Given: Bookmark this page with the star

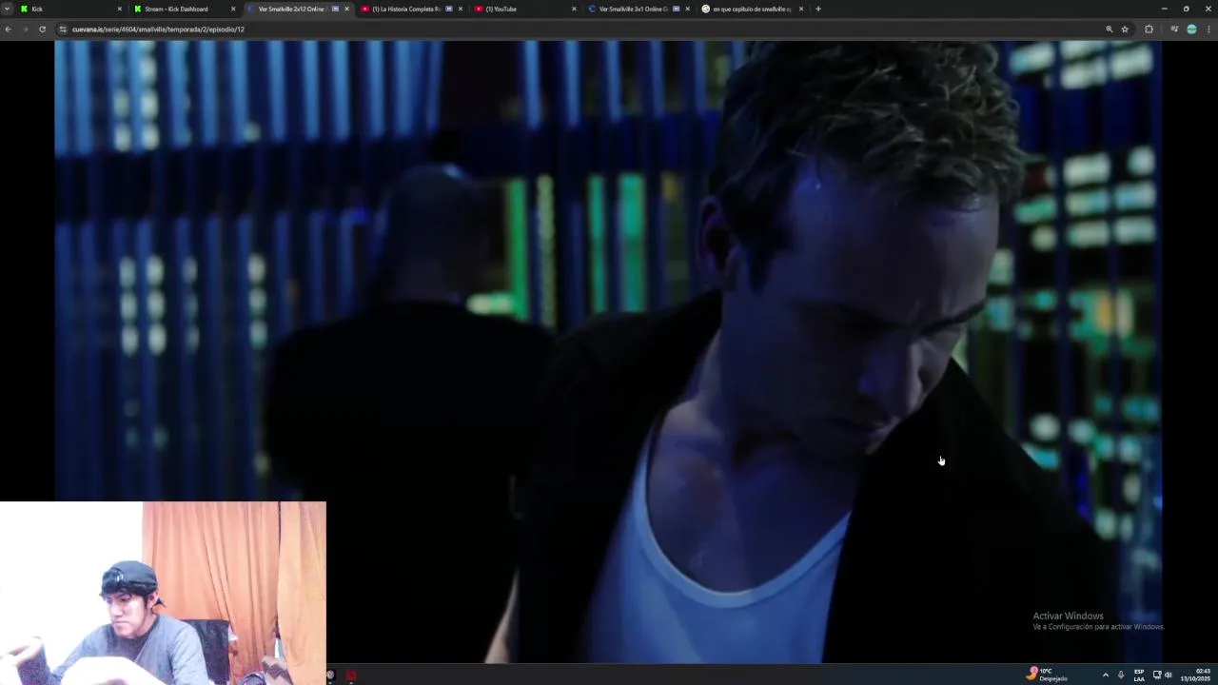Looking at the screenshot, I should (x=1125, y=29).
